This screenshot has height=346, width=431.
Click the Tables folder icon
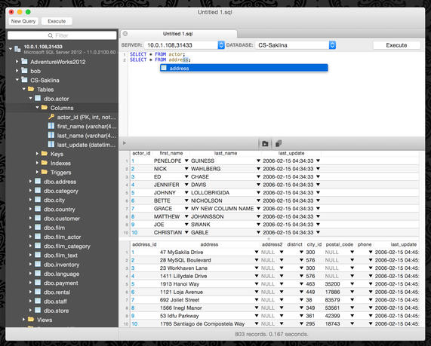click(x=31, y=89)
